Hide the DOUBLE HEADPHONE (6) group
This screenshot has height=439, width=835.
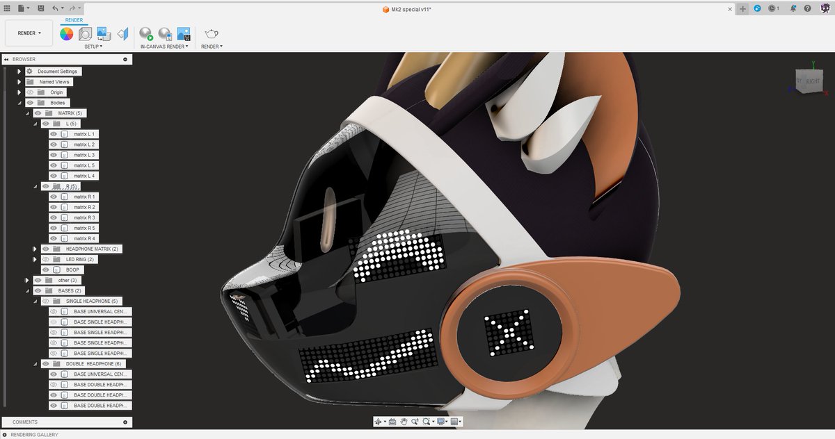(x=46, y=363)
